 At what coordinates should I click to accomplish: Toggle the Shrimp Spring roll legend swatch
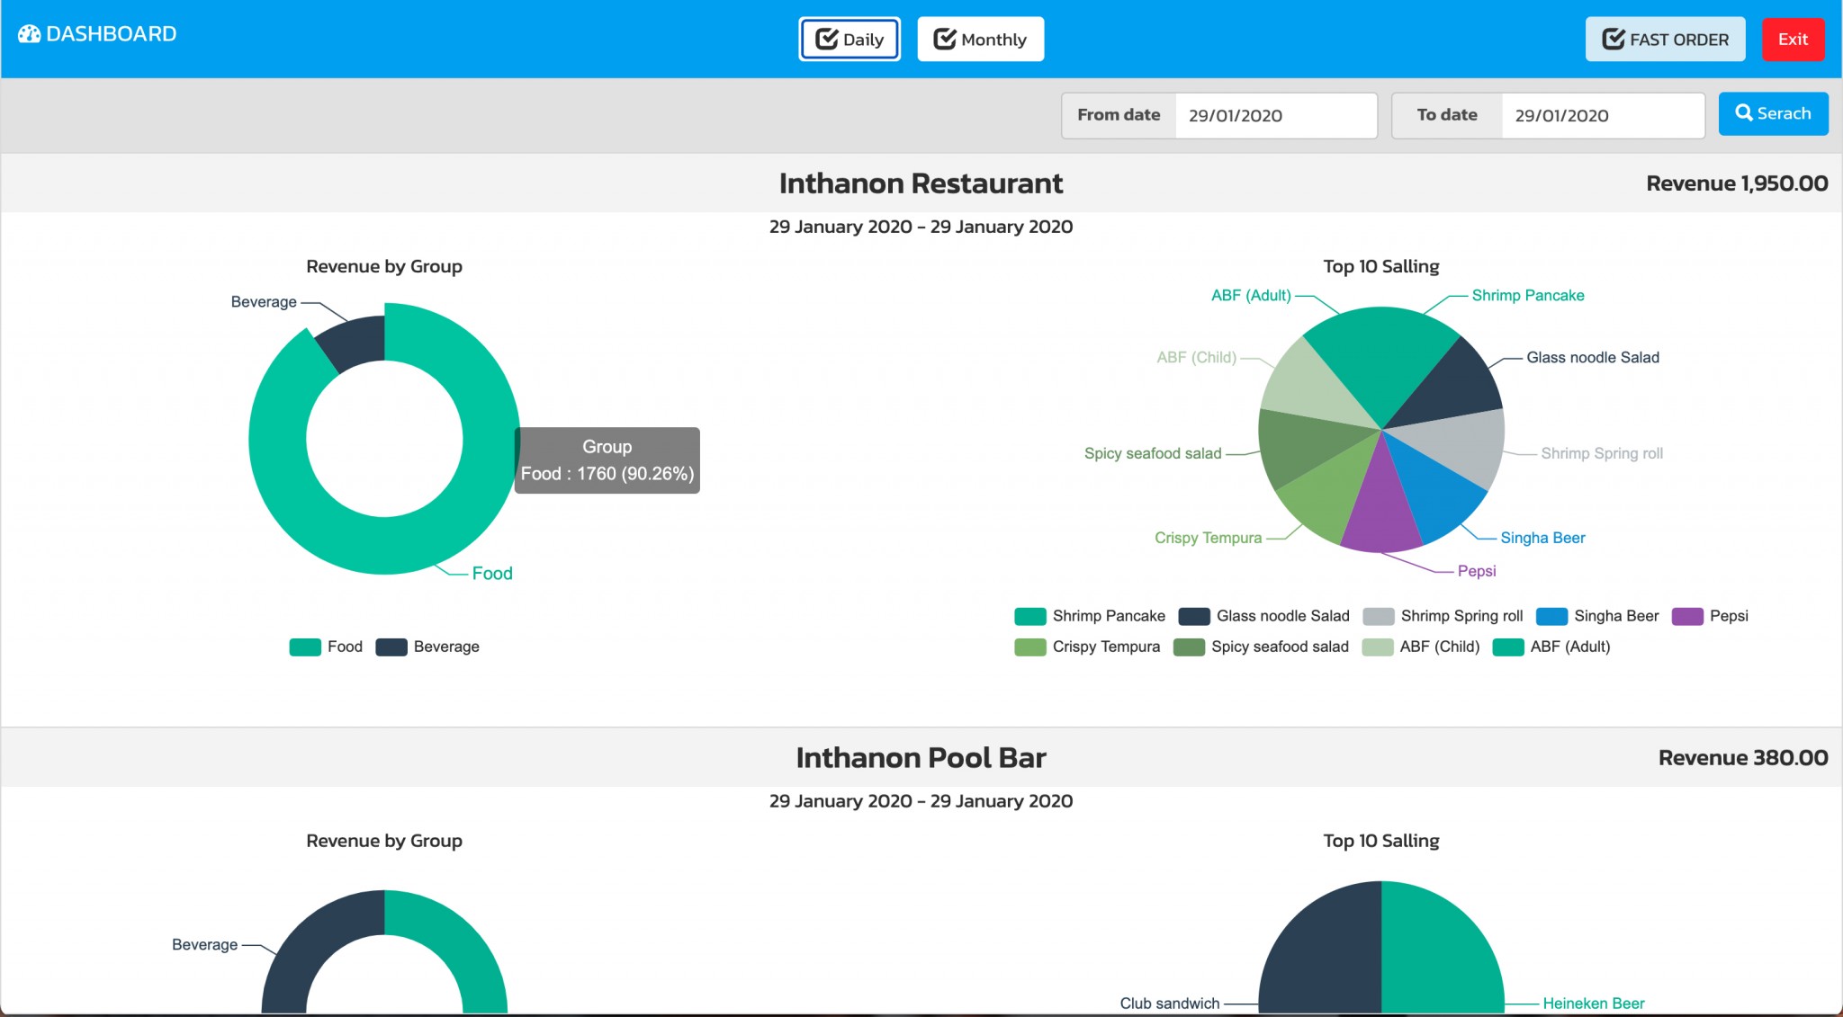point(1379,616)
